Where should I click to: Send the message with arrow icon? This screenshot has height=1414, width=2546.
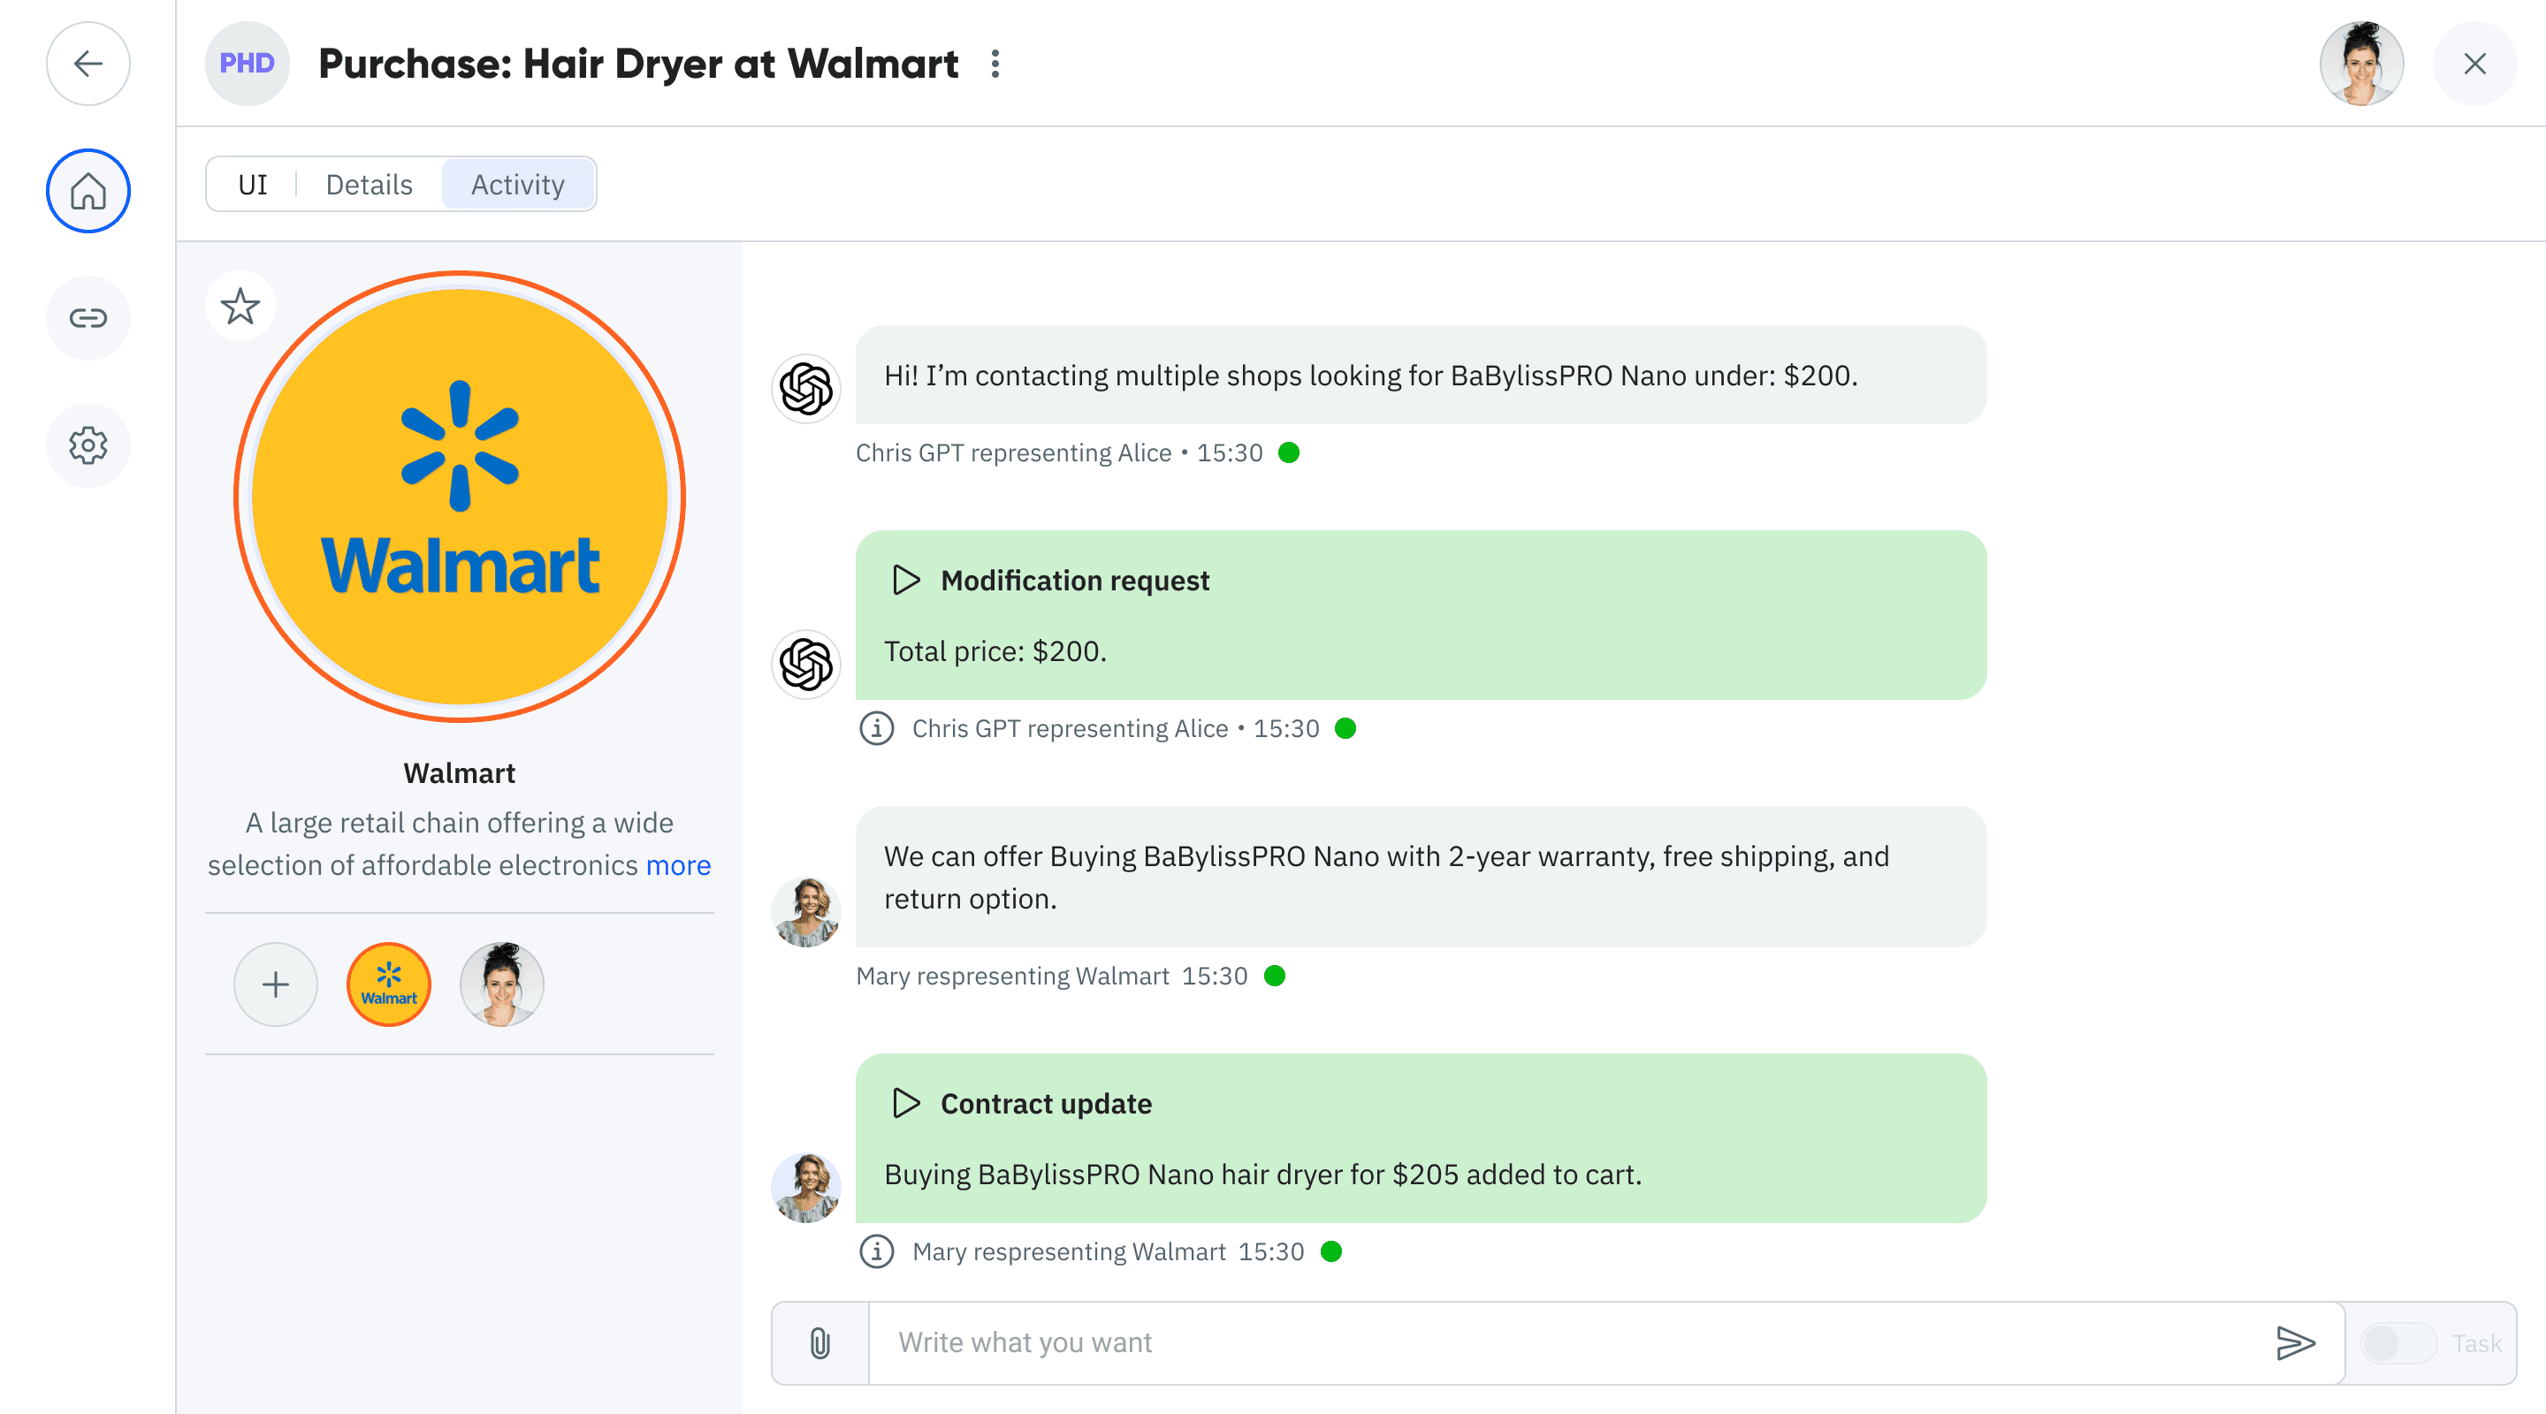point(2294,1342)
